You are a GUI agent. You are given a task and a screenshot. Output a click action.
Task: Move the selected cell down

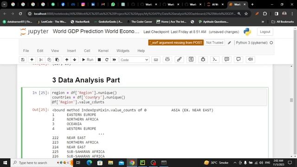[x=75, y=60]
